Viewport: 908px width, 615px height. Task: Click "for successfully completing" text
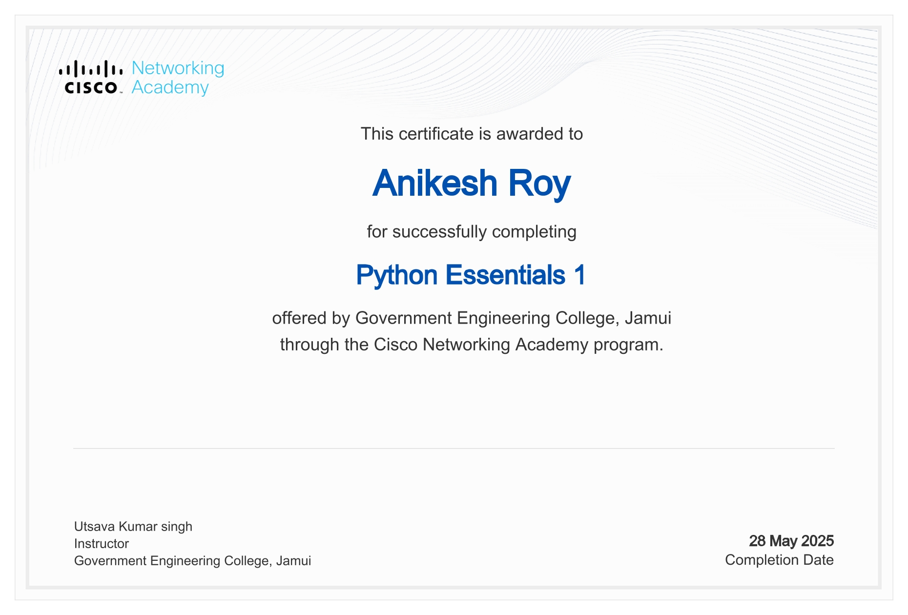[471, 231]
